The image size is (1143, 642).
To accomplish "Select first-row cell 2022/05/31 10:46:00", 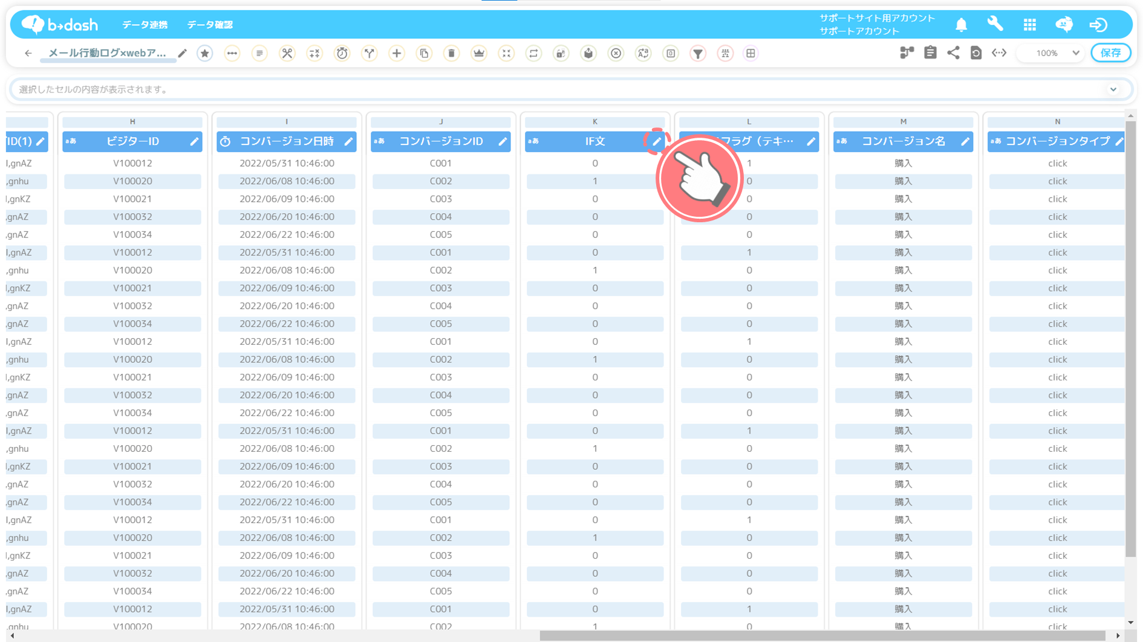I will (x=287, y=163).
